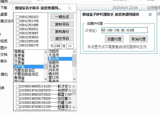The width and height of the screenshot is (160, 115).
Task: Check the ID row for 耿济世
Action: tap(17, 86)
